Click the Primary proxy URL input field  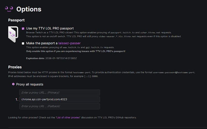coord(60,92)
